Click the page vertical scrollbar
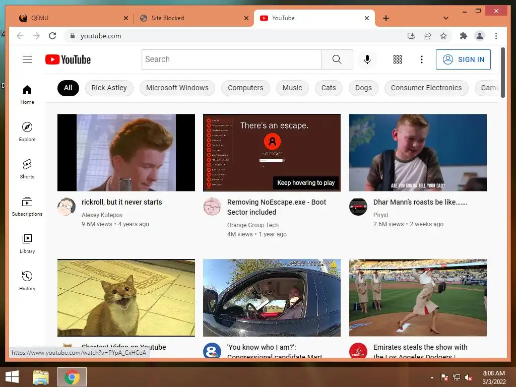This screenshot has height=387, width=516. pos(502,73)
